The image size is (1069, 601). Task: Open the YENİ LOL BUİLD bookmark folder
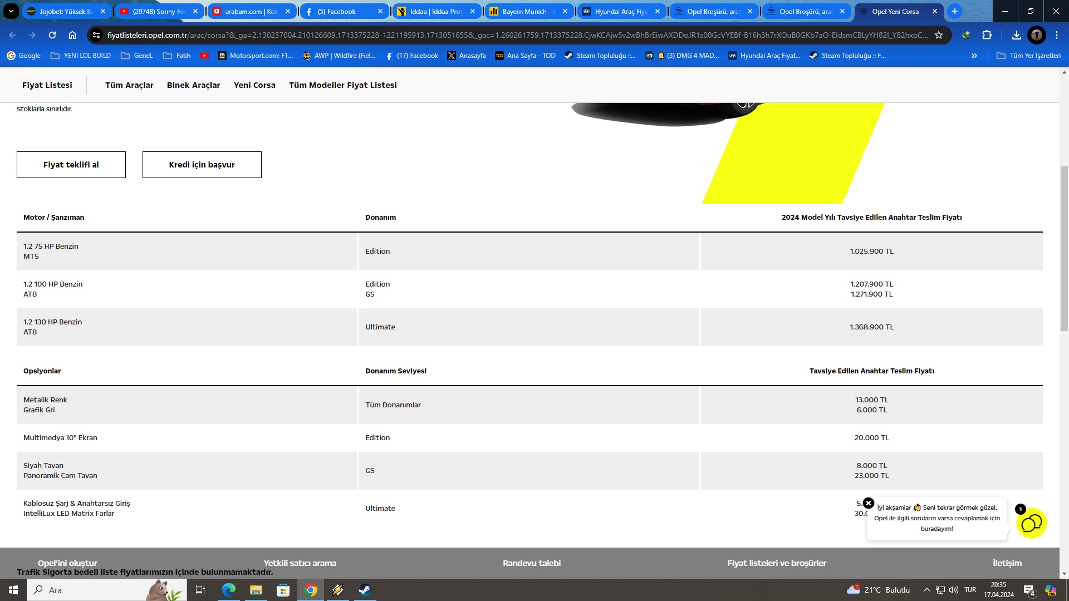pyautogui.click(x=81, y=56)
